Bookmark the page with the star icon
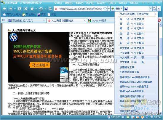163x120 pixels. [105, 9]
